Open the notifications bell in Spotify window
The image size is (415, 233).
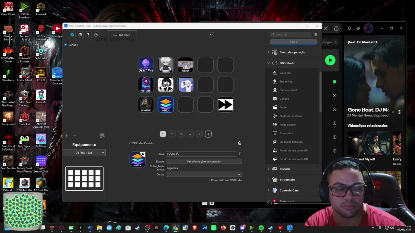[350, 28]
